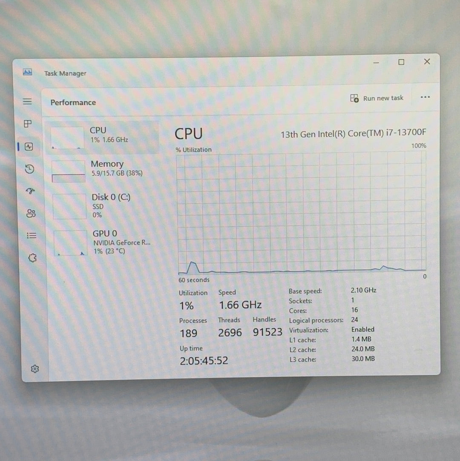The height and width of the screenshot is (461, 460).
Task: Click the 189 processes value
Action: pos(188,333)
